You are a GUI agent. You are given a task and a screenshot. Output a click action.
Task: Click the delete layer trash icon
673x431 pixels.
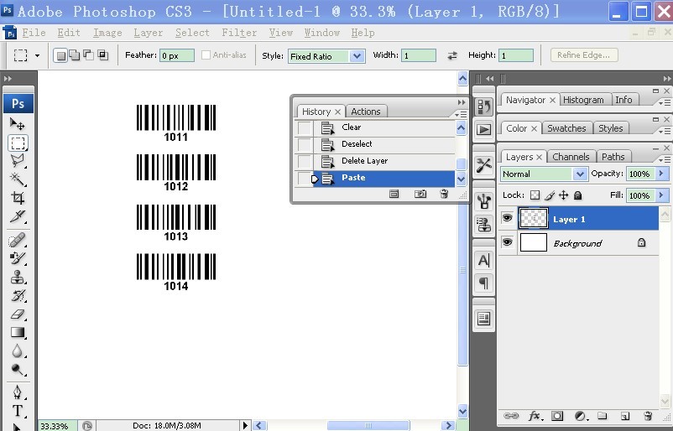(x=647, y=416)
